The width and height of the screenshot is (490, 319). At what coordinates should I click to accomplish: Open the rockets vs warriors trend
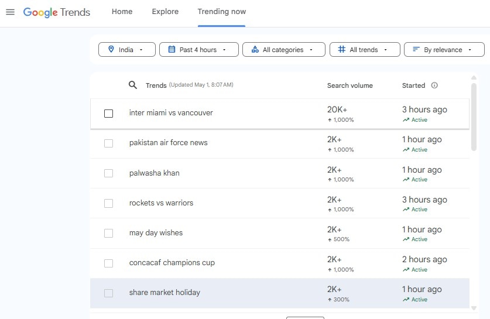161,203
